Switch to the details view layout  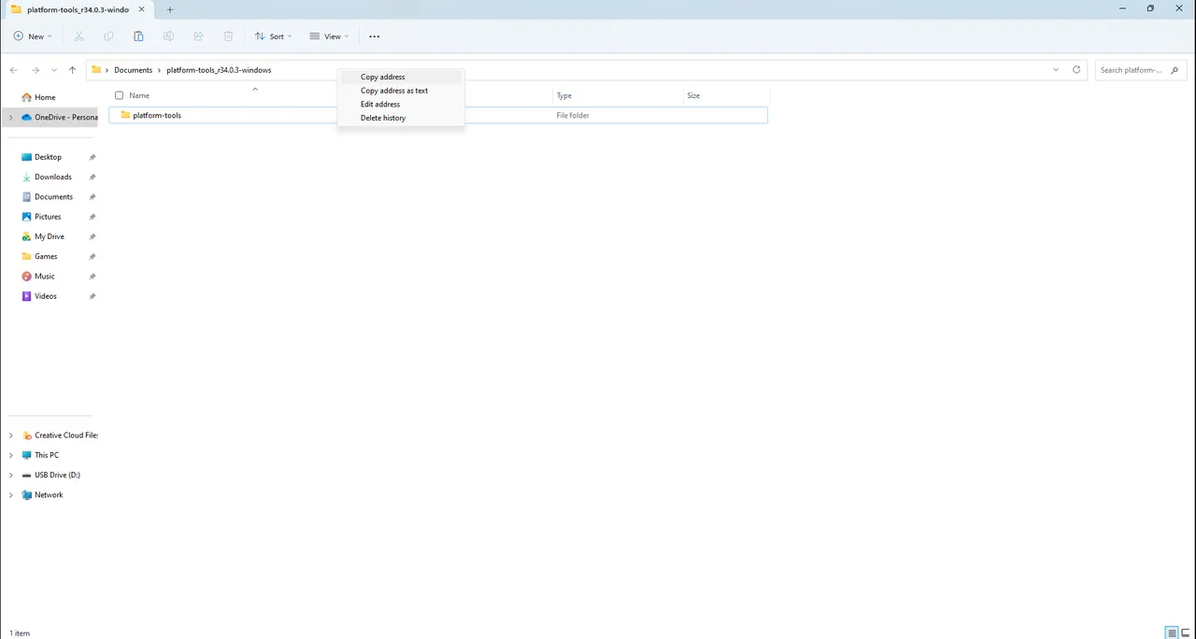1171,632
